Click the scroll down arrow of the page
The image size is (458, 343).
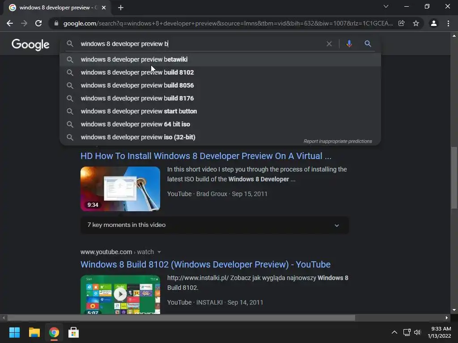(454, 310)
